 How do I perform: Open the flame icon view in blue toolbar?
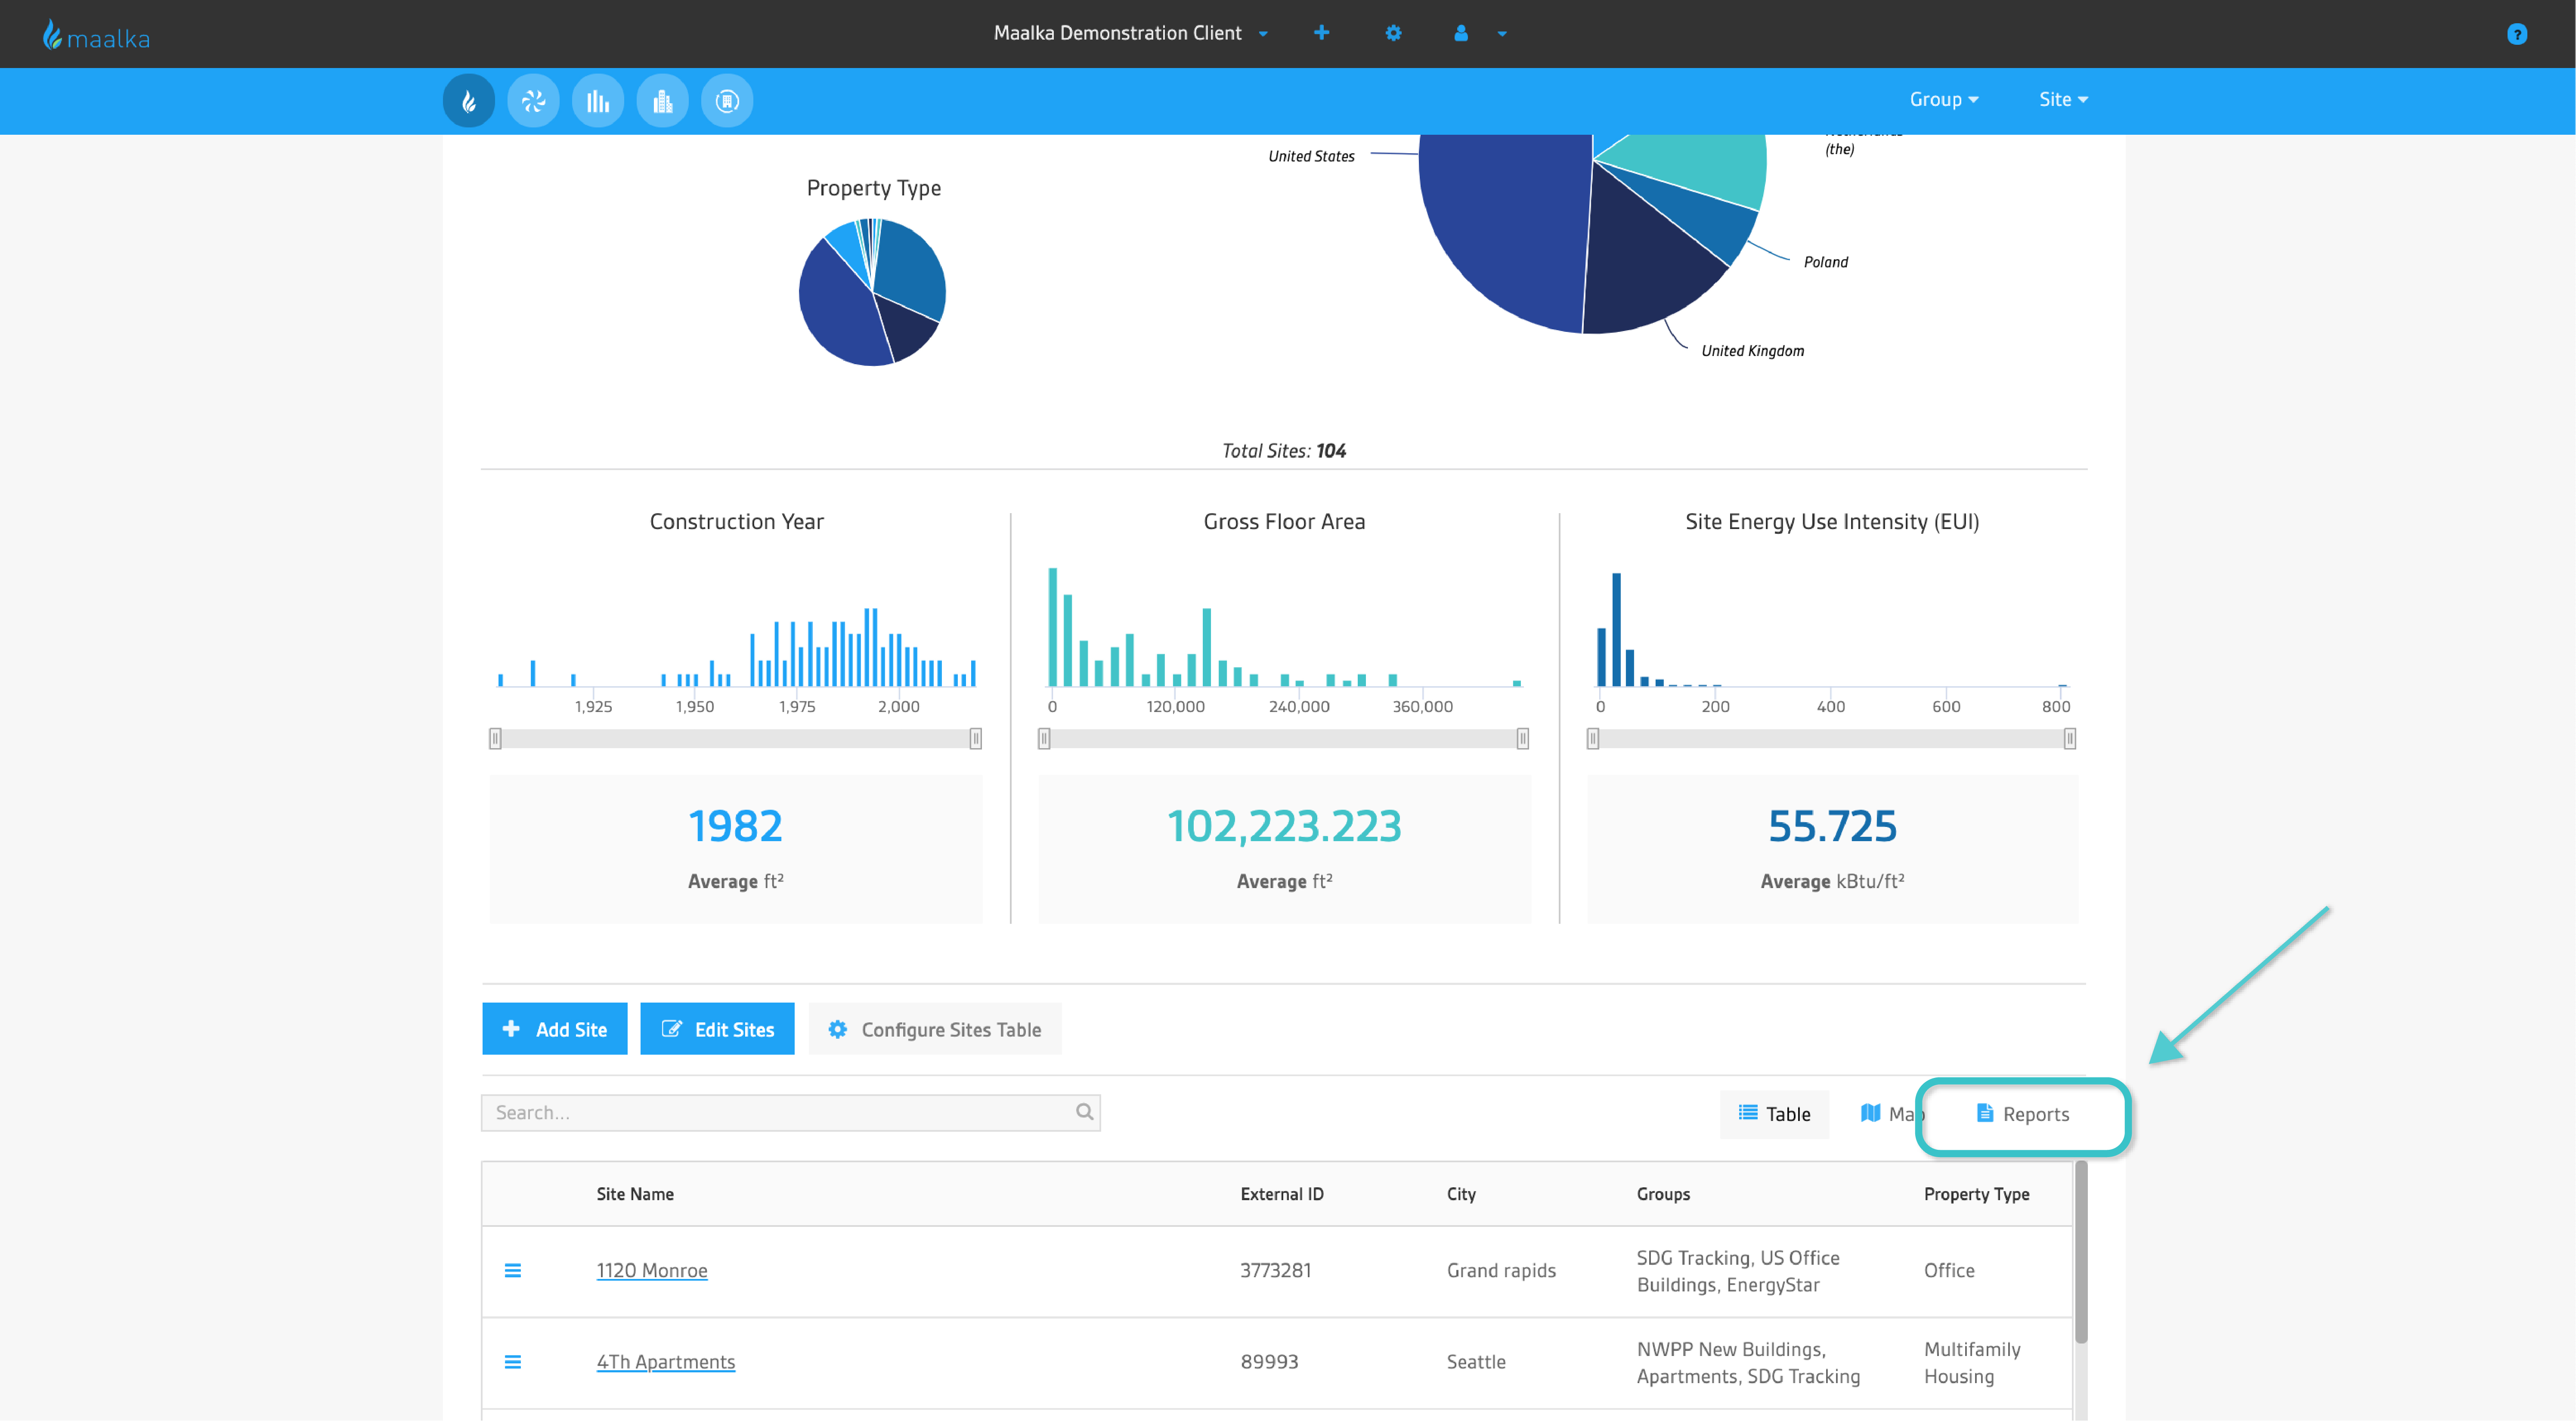coord(469,100)
